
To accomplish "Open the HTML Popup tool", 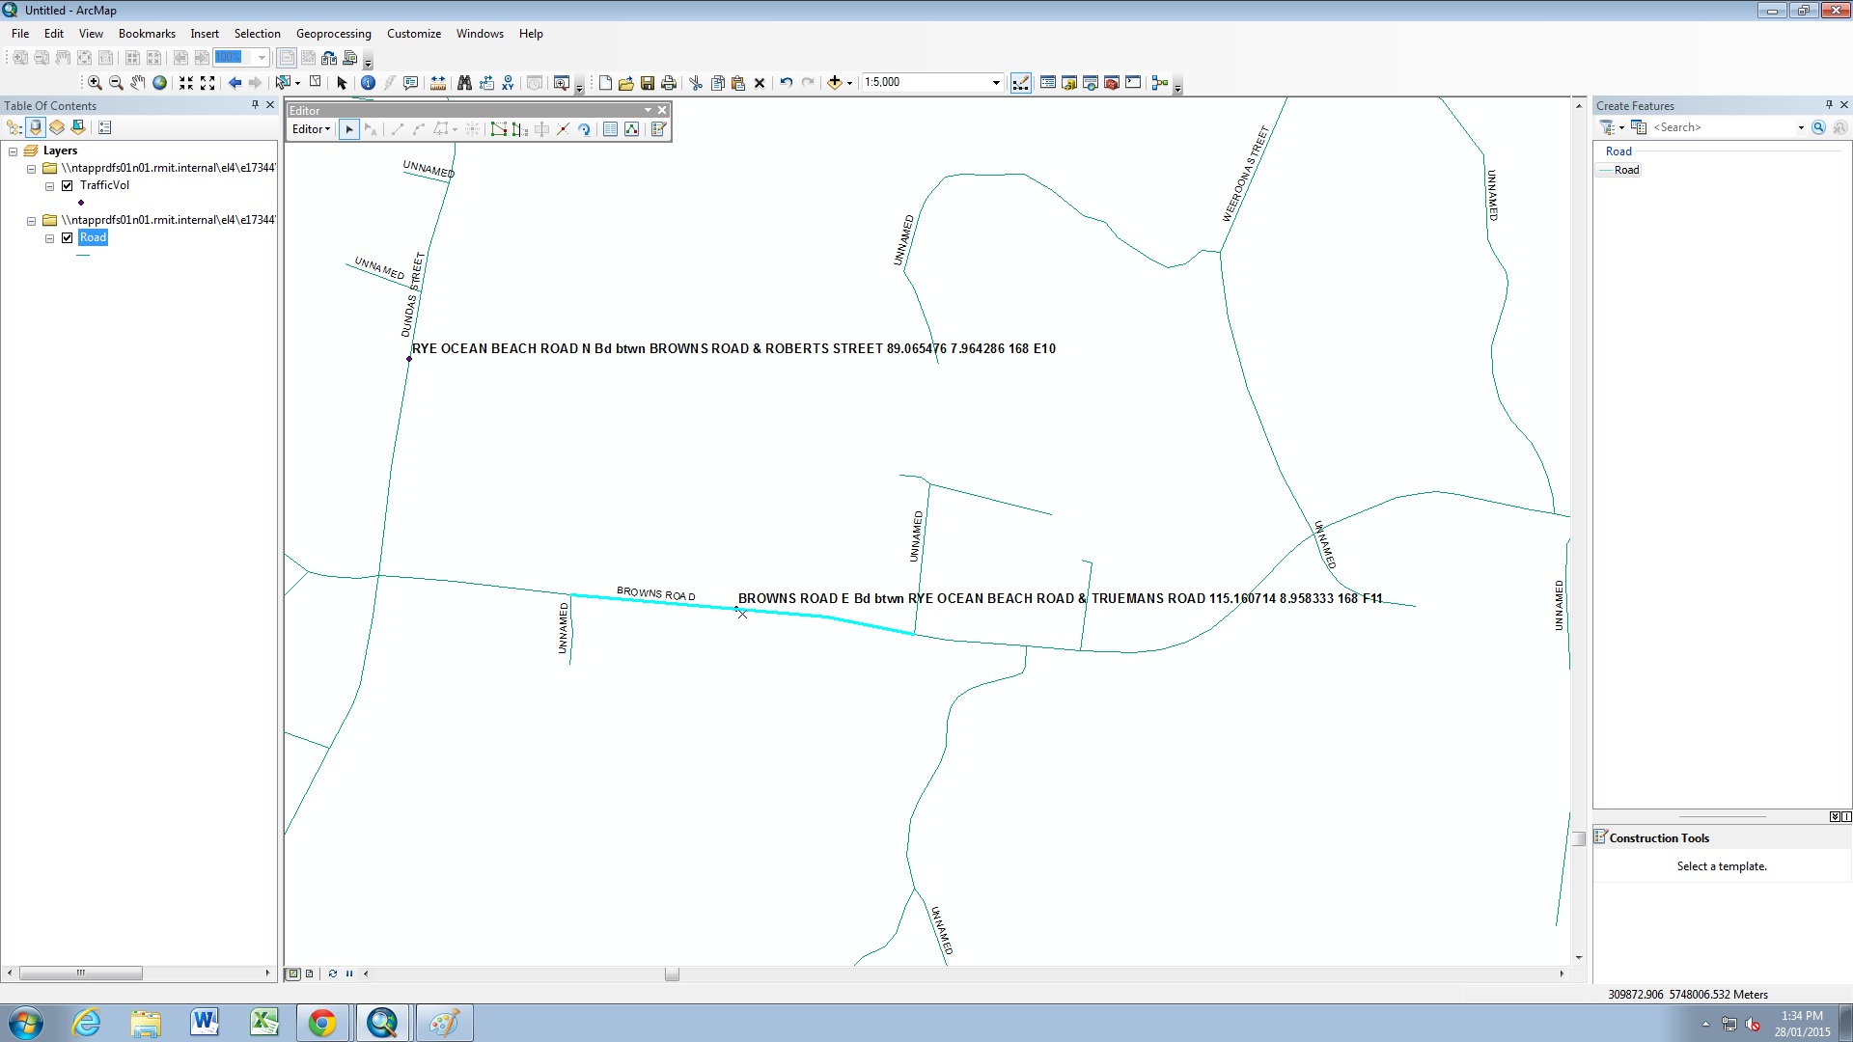I will [411, 83].
